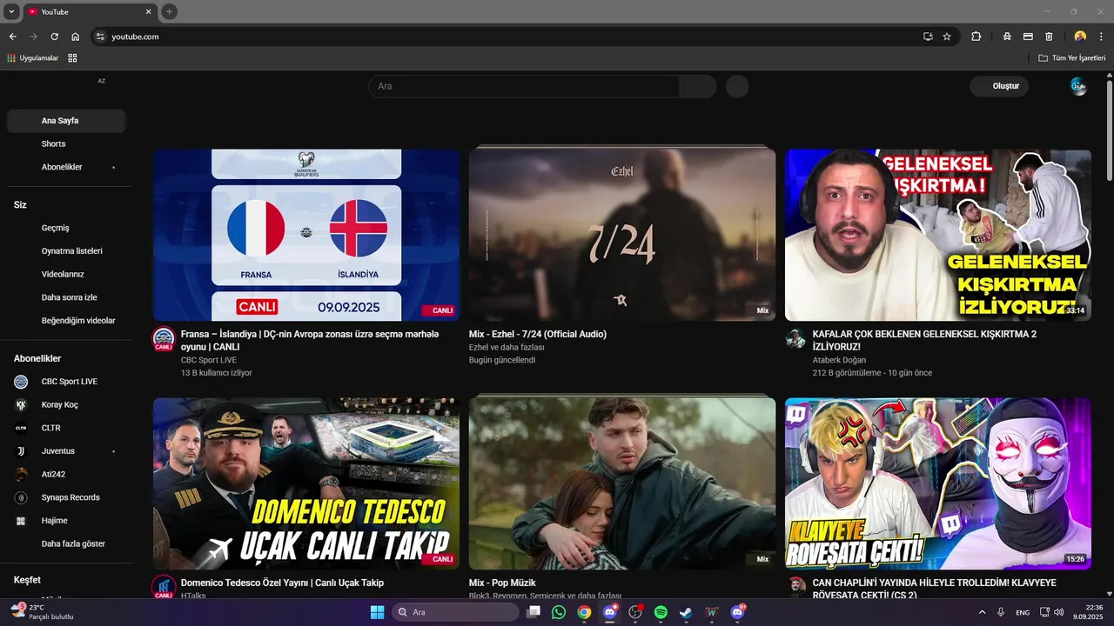Open the browser home page icon
This screenshot has height=626, width=1114.
tap(76, 37)
